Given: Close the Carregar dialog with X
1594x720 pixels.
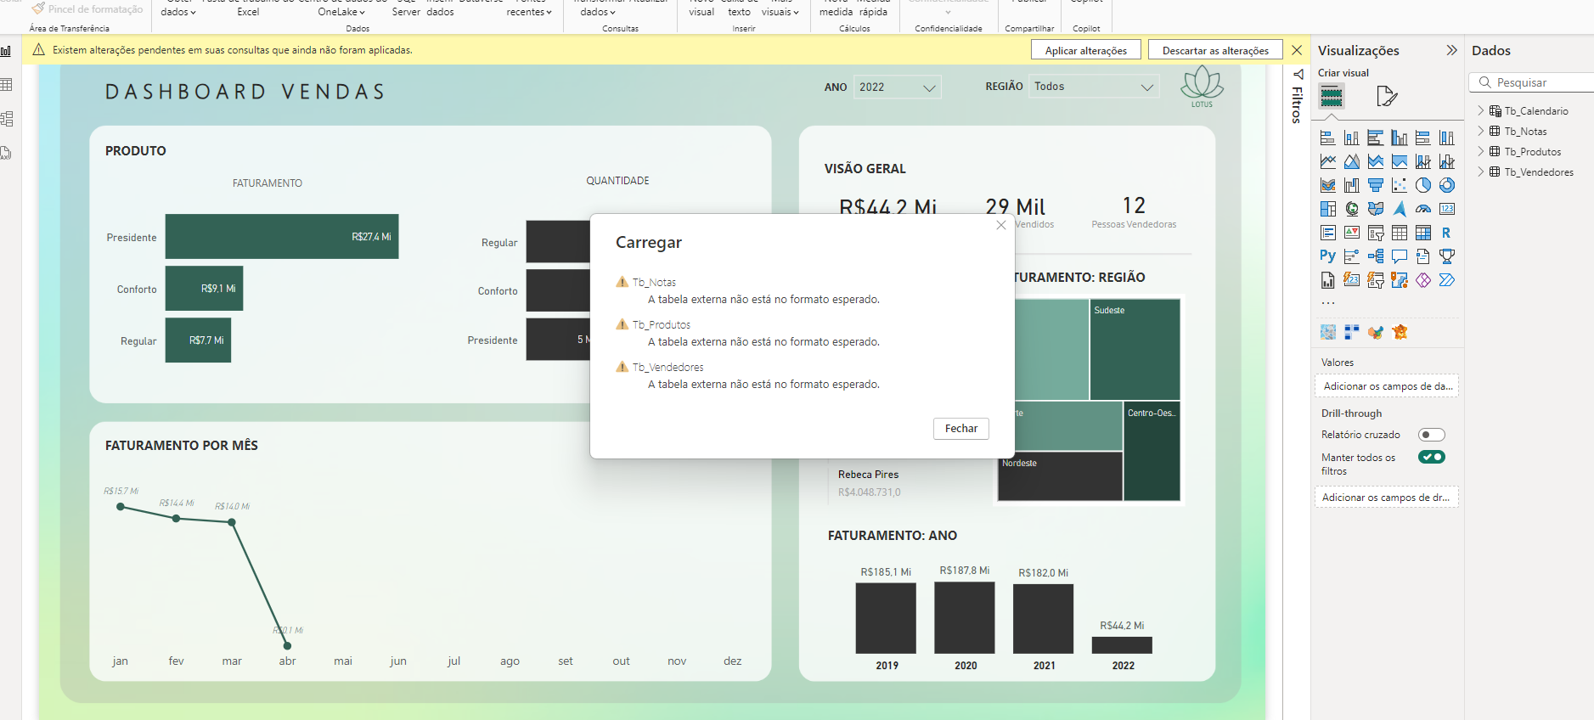Looking at the screenshot, I should [x=1001, y=225].
